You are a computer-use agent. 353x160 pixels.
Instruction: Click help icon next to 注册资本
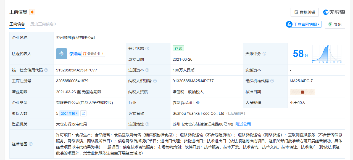click(x=147, y=70)
